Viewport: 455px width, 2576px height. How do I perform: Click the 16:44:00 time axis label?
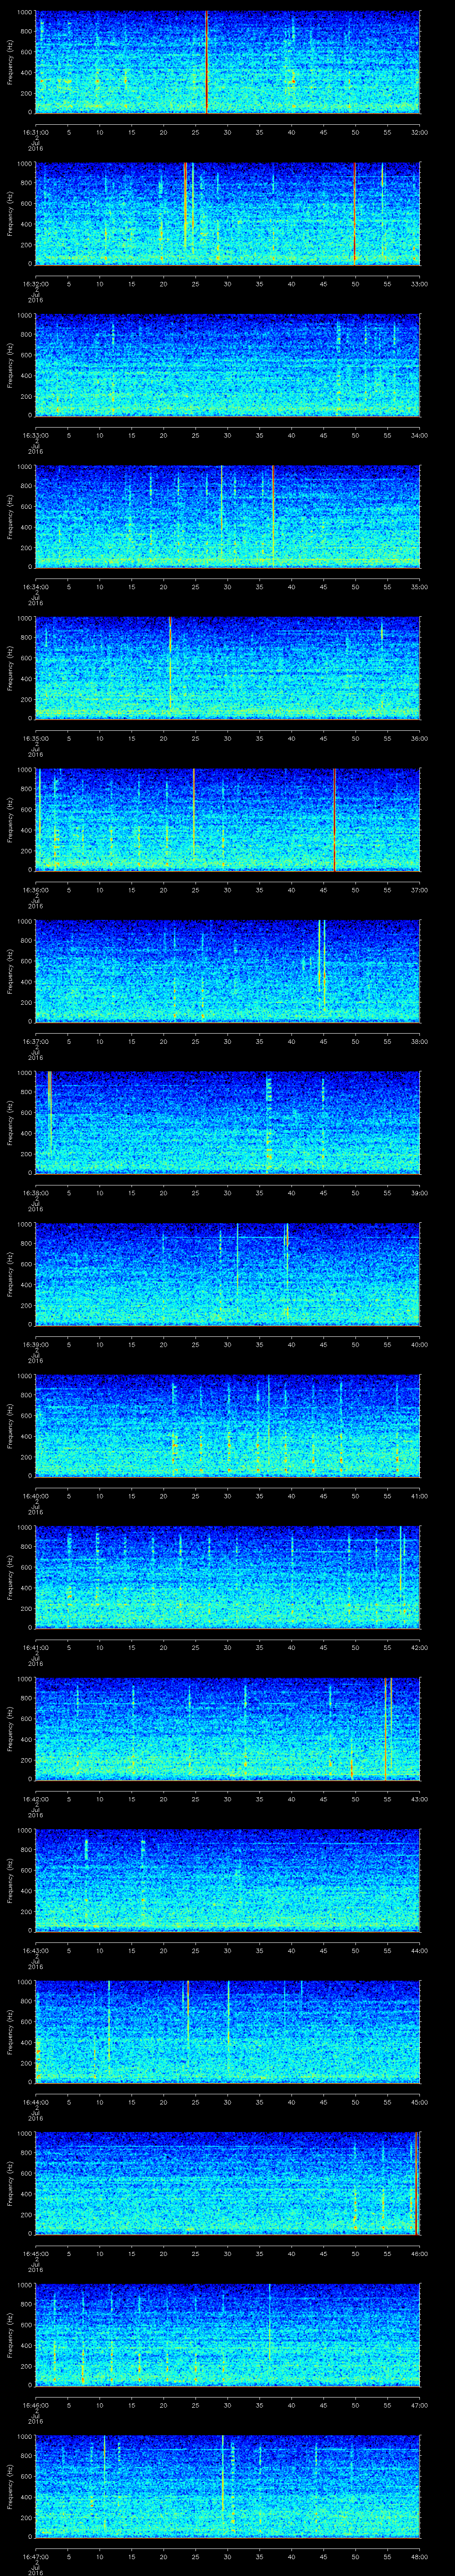36,2102
